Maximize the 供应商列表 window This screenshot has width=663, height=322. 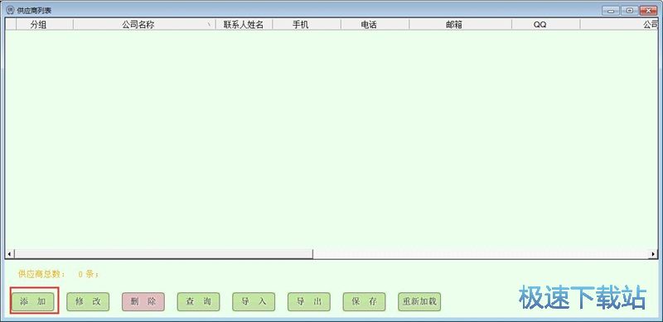point(630,11)
